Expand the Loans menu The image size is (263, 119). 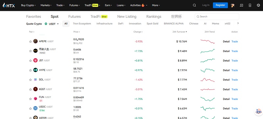pos(121,5)
